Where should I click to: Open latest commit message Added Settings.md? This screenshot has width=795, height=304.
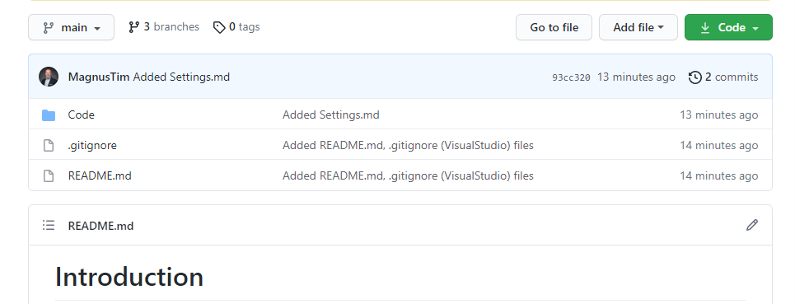(x=181, y=77)
